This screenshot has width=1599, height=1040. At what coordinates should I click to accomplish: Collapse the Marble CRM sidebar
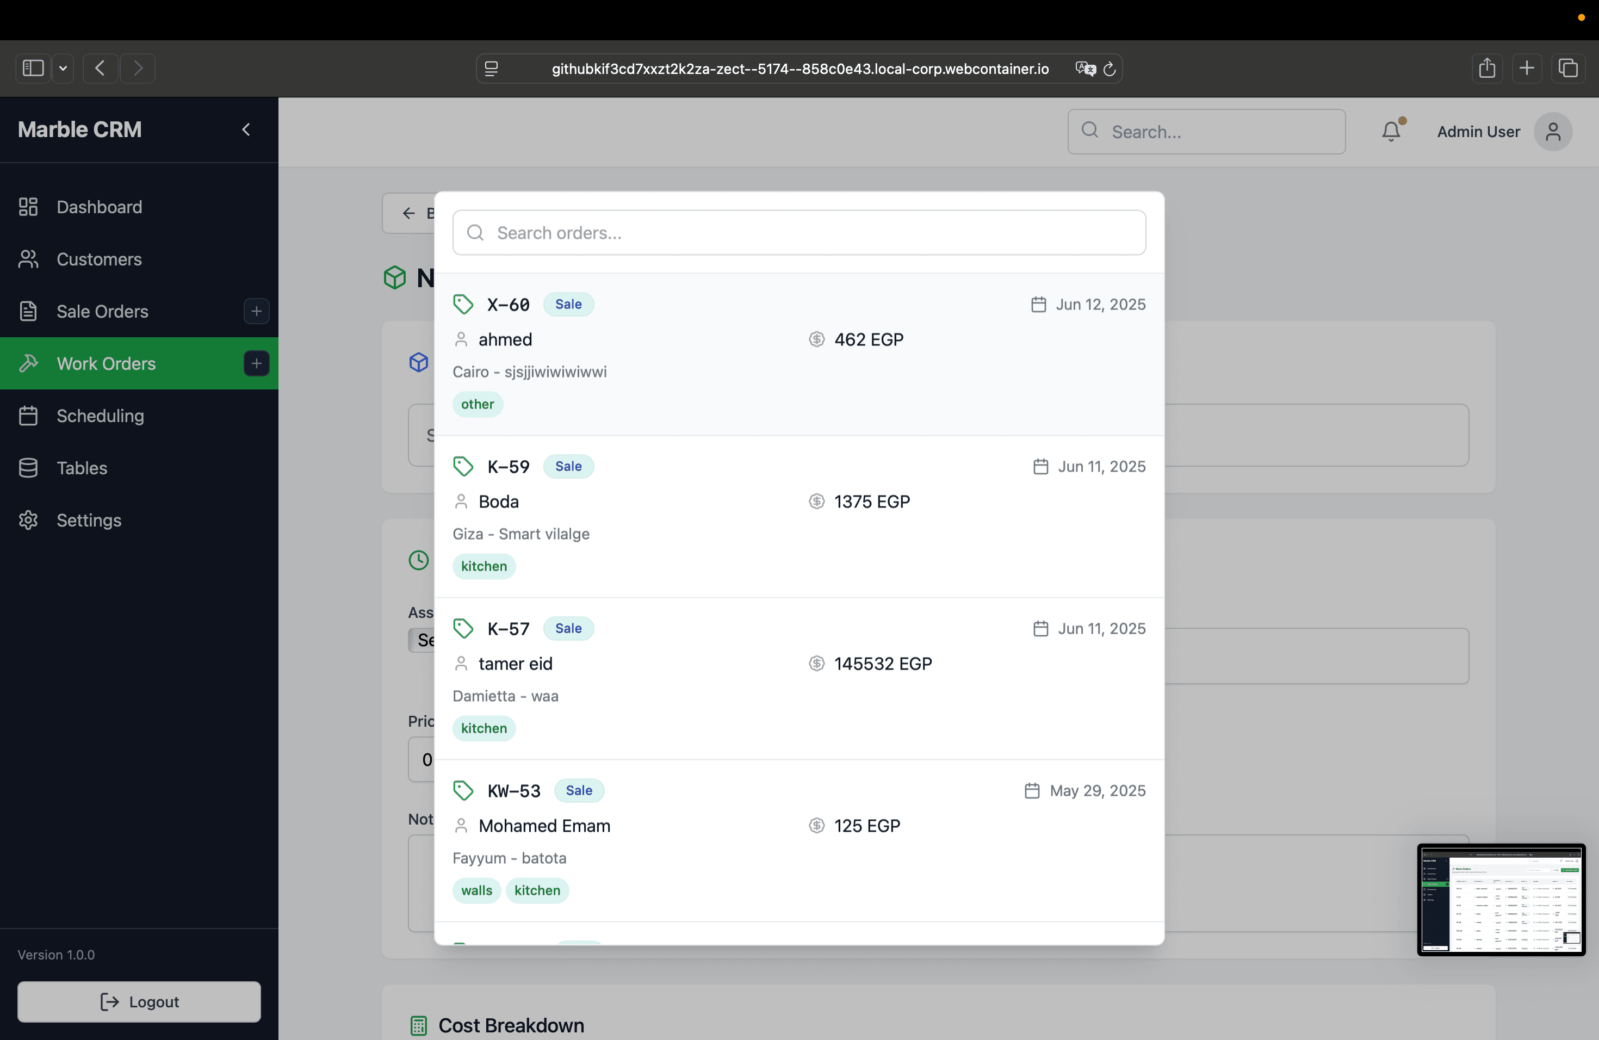246,129
